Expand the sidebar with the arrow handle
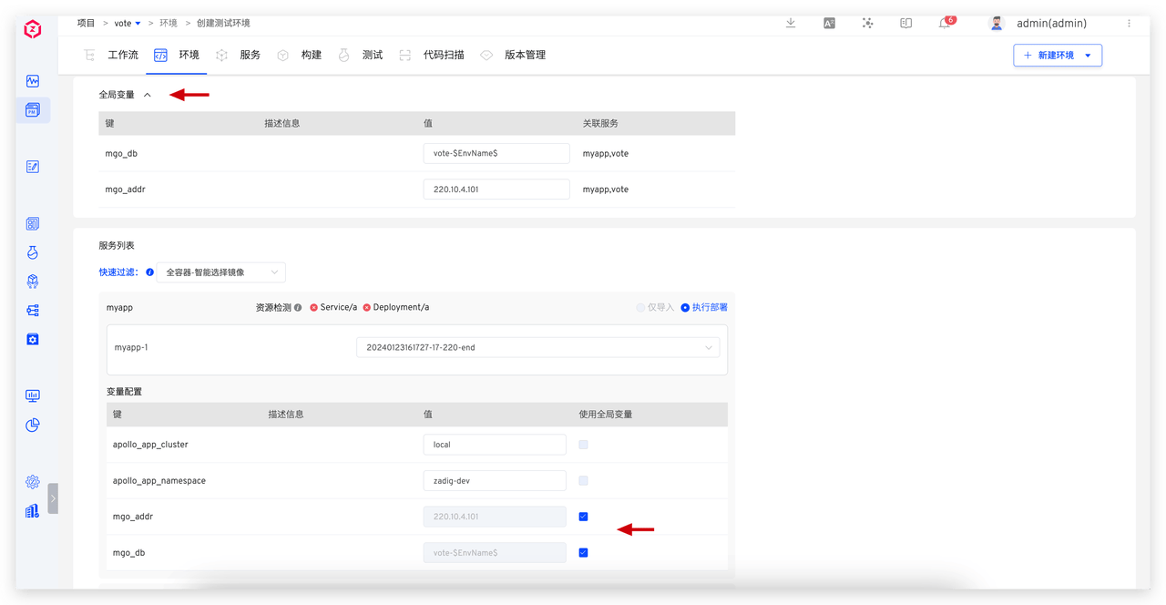The height and width of the screenshot is (605, 1166). tap(53, 498)
